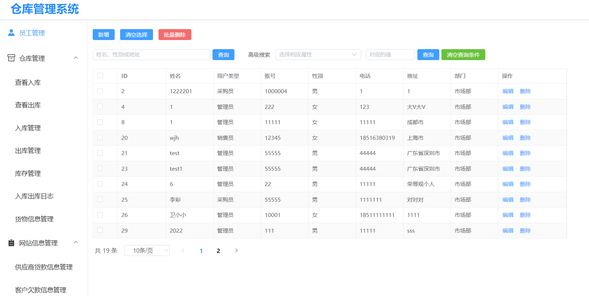Open 查看出库 menu item
This screenshot has height=296, width=589.
click(x=28, y=105)
